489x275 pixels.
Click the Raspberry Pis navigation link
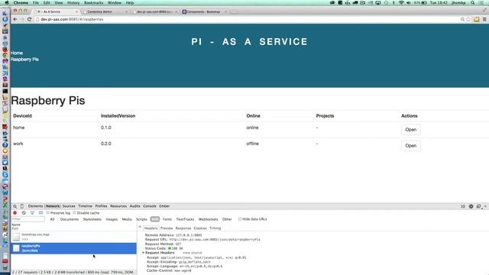coord(24,60)
